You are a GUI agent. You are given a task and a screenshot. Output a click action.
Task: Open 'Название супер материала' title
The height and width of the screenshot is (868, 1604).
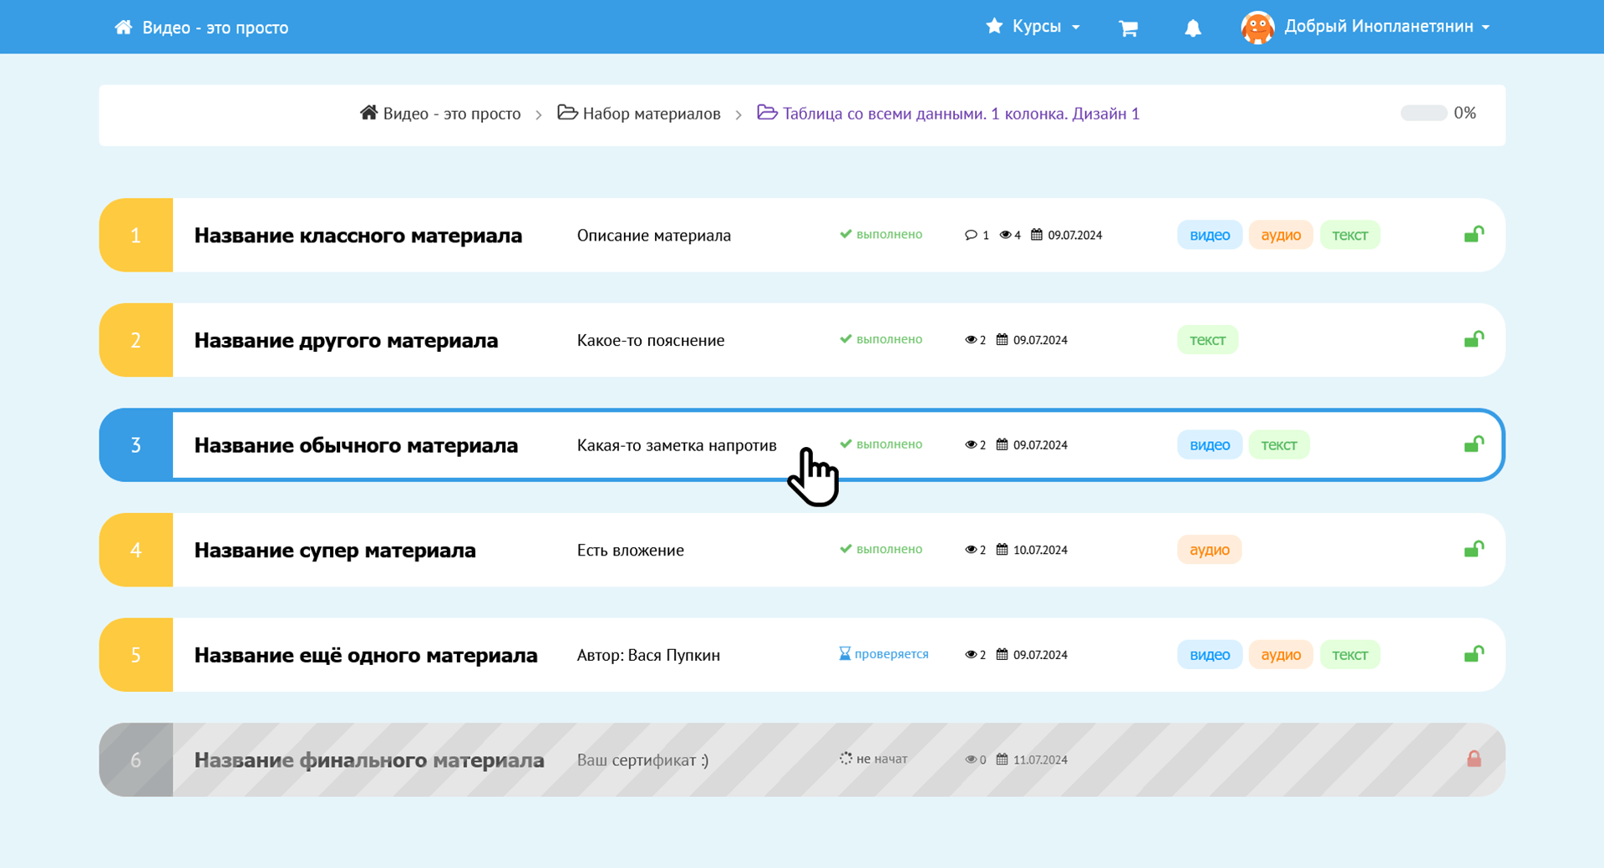[334, 551]
